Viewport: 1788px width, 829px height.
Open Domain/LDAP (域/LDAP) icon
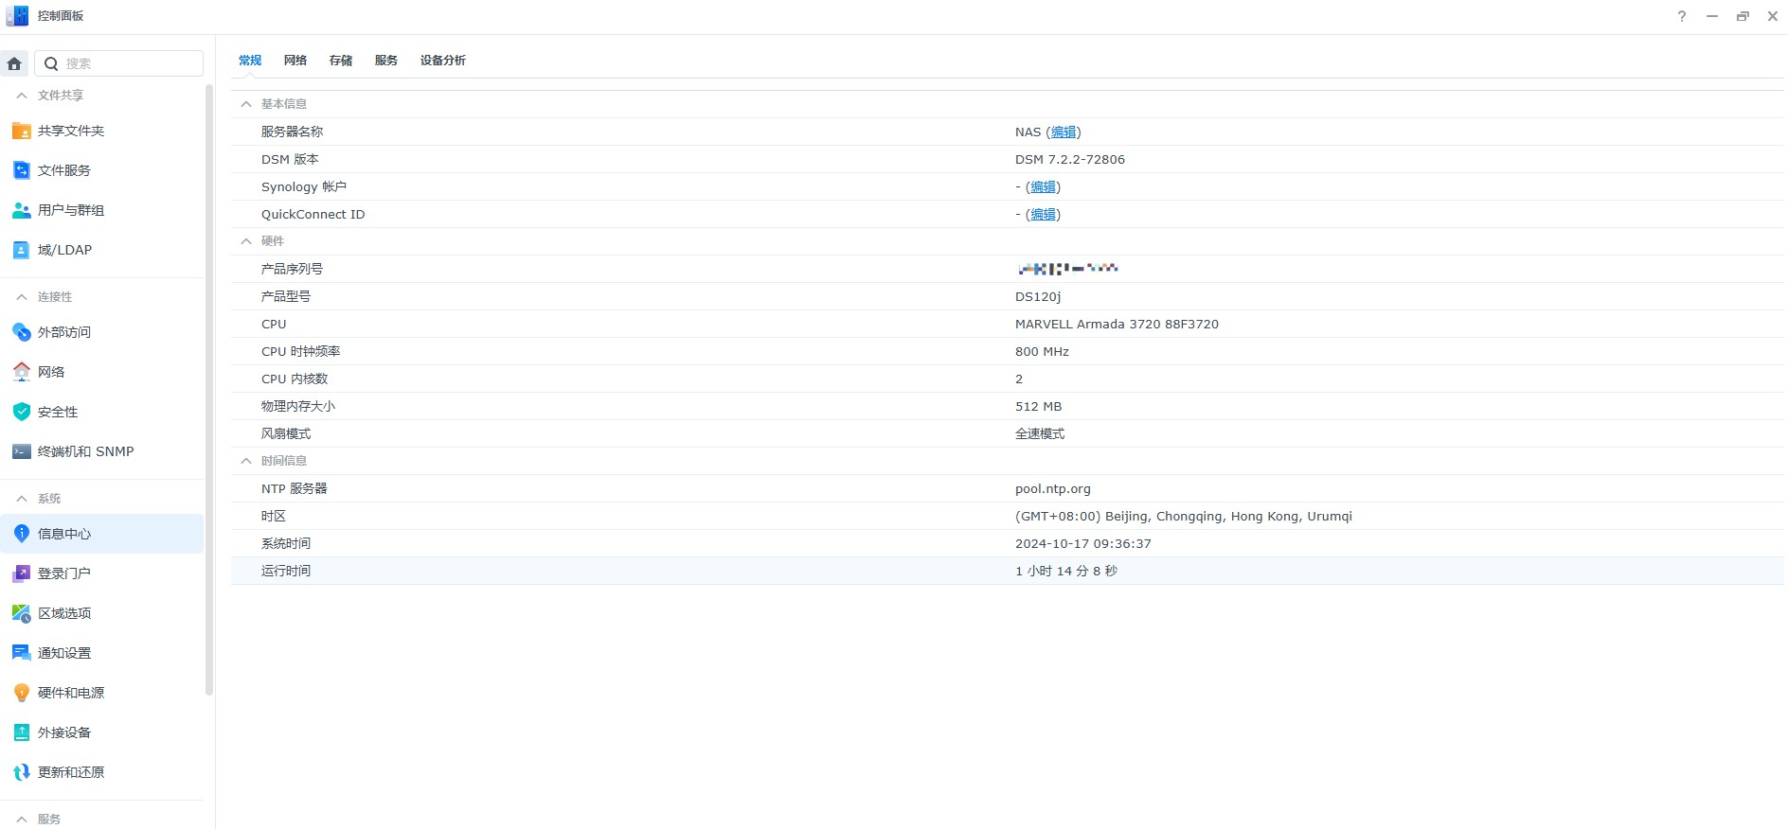22,250
